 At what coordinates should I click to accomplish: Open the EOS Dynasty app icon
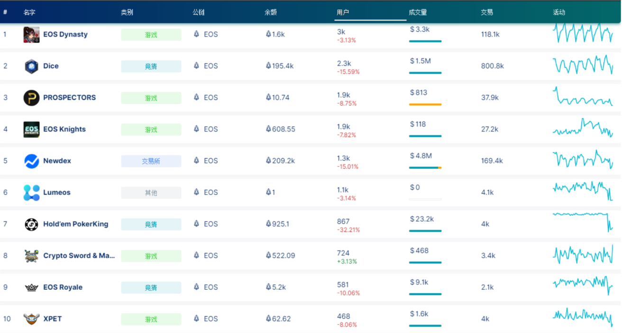click(x=31, y=35)
